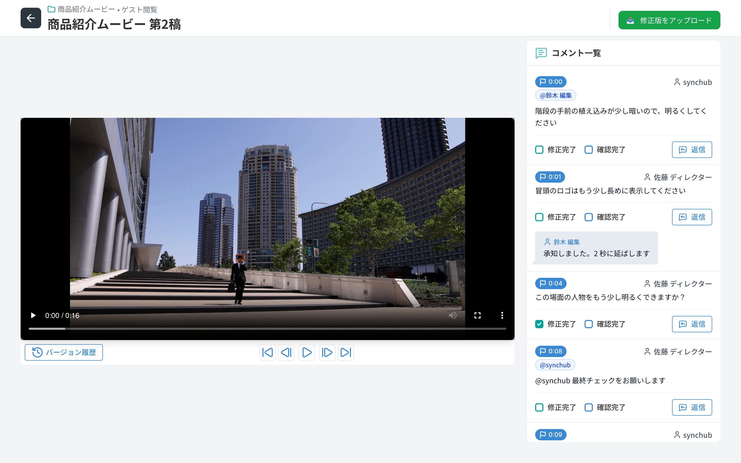Uncheck 修正完了 on the 0:04 comment

(x=539, y=324)
